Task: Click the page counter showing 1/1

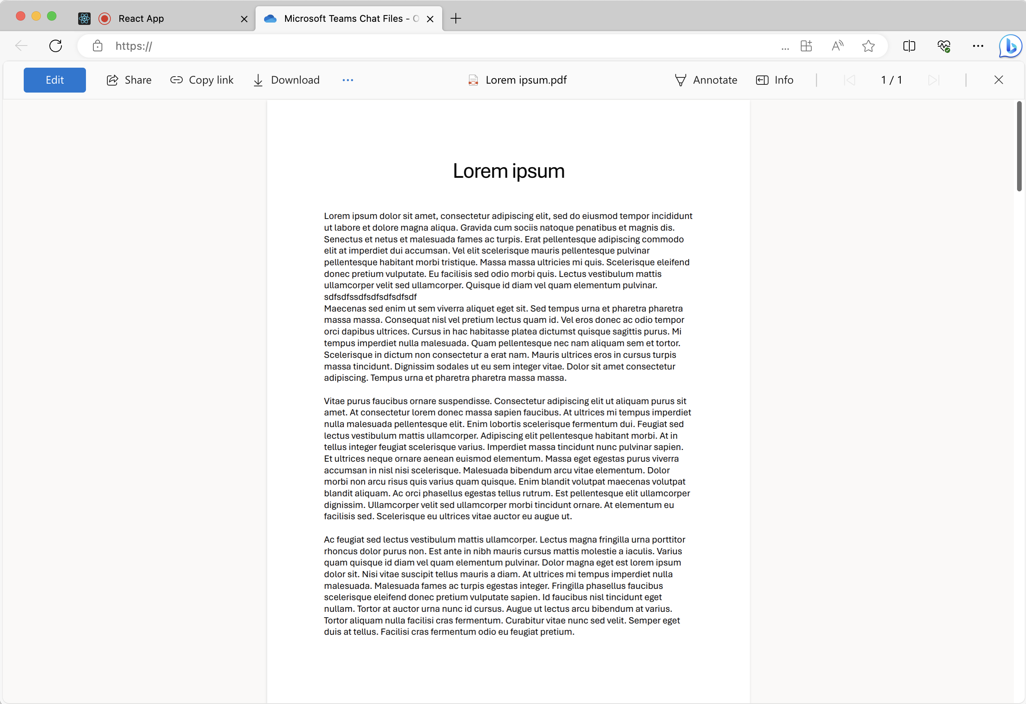Action: point(889,79)
